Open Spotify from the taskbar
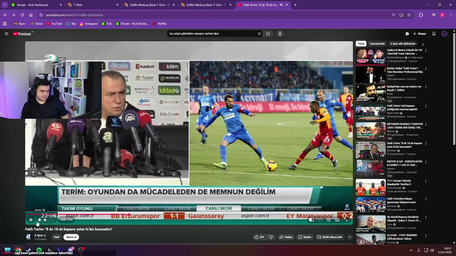Viewport: 456px width, 256px height. pos(39,250)
